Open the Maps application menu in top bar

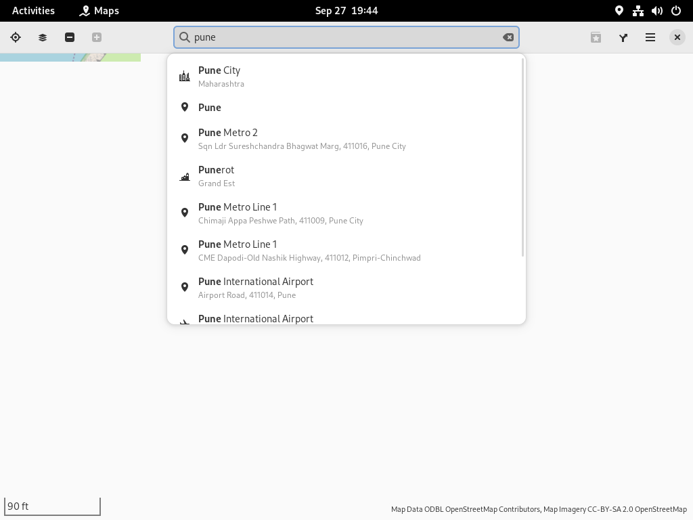click(x=99, y=11)
